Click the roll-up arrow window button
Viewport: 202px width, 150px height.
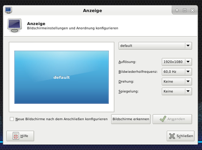coord(177,10)
